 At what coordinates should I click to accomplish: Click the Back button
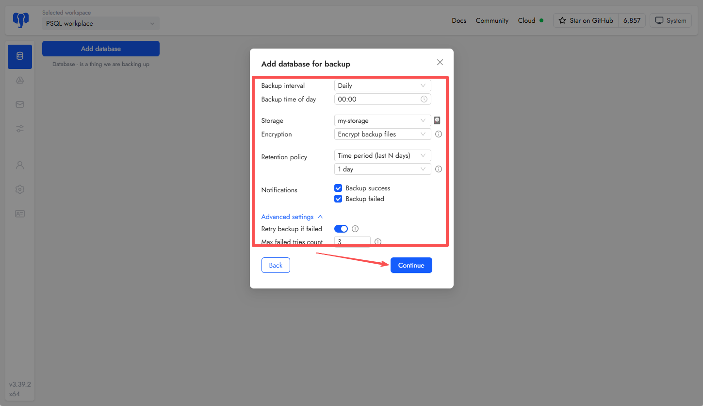276,265
